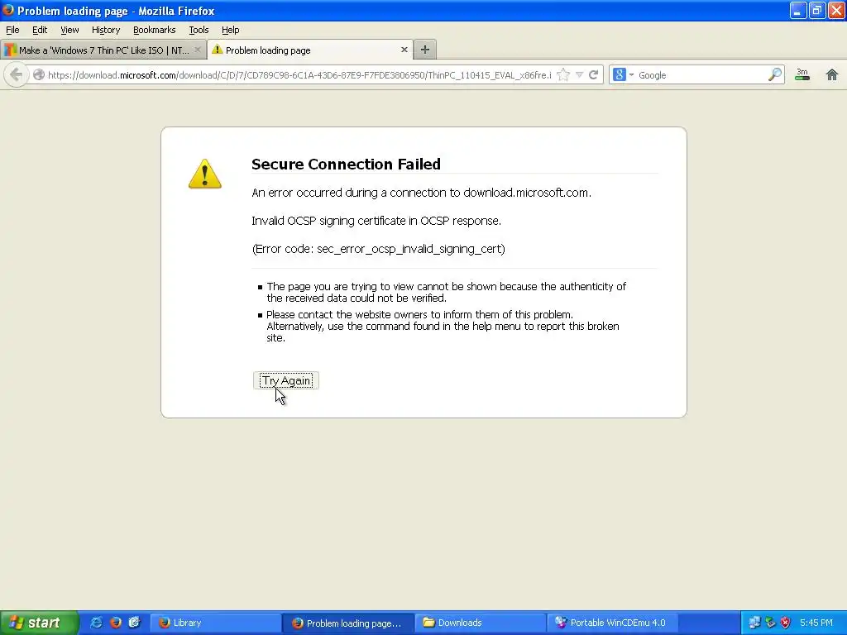
Task: Click the Back navigation arrow
Action: coord(17,74)
